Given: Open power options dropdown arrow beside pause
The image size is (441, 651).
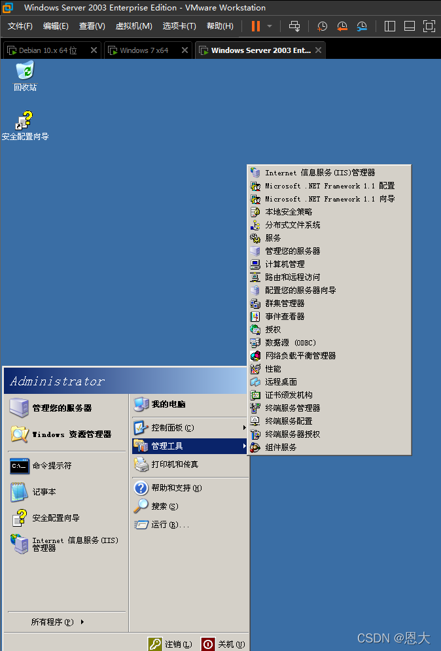Looking at the screenshot, I should click(270, 26).
